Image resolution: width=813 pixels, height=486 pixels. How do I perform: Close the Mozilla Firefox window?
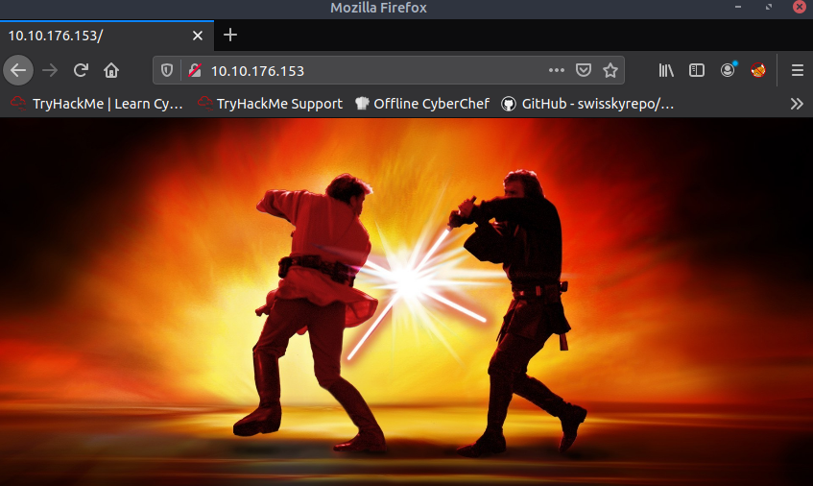click(800, 7)
